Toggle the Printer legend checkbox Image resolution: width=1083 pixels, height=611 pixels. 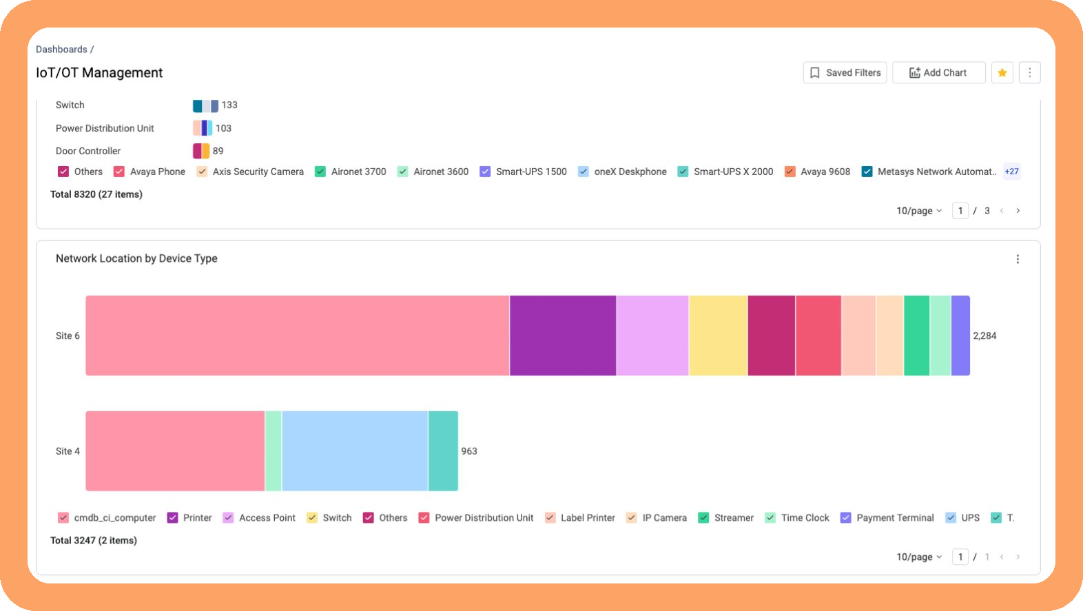172,517
